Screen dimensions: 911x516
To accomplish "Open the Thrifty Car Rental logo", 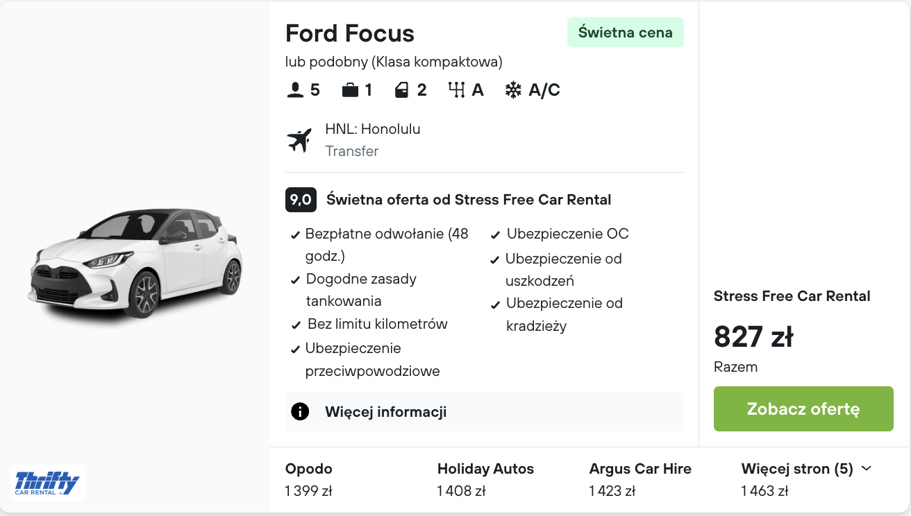I will click(47, 481).
